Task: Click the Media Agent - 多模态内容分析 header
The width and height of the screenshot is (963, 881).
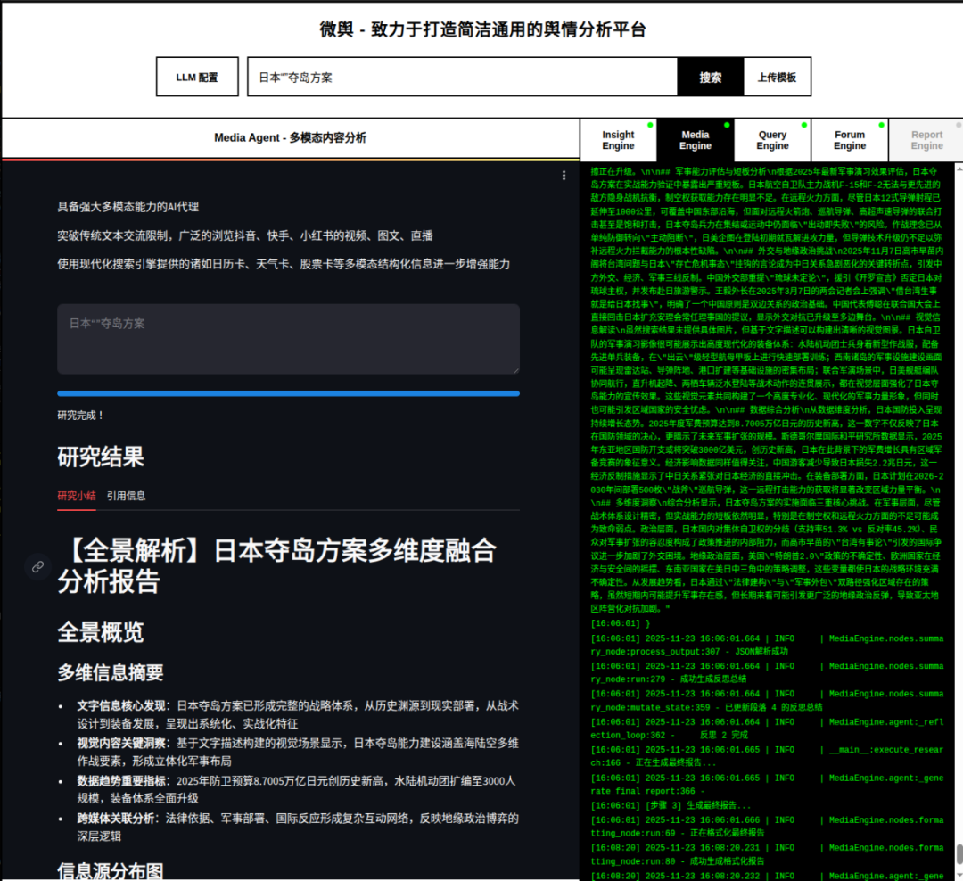Action: coord(291,137)
